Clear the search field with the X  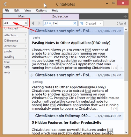[75, 23]
